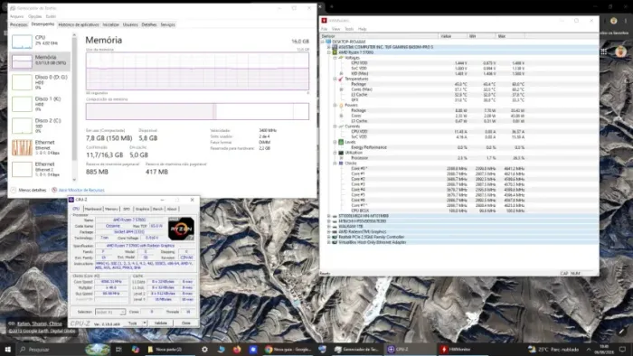The height and width of the screenshot is (356, 633).
Task: Open HWMonitor Help menu
Action: click(362, 29)
